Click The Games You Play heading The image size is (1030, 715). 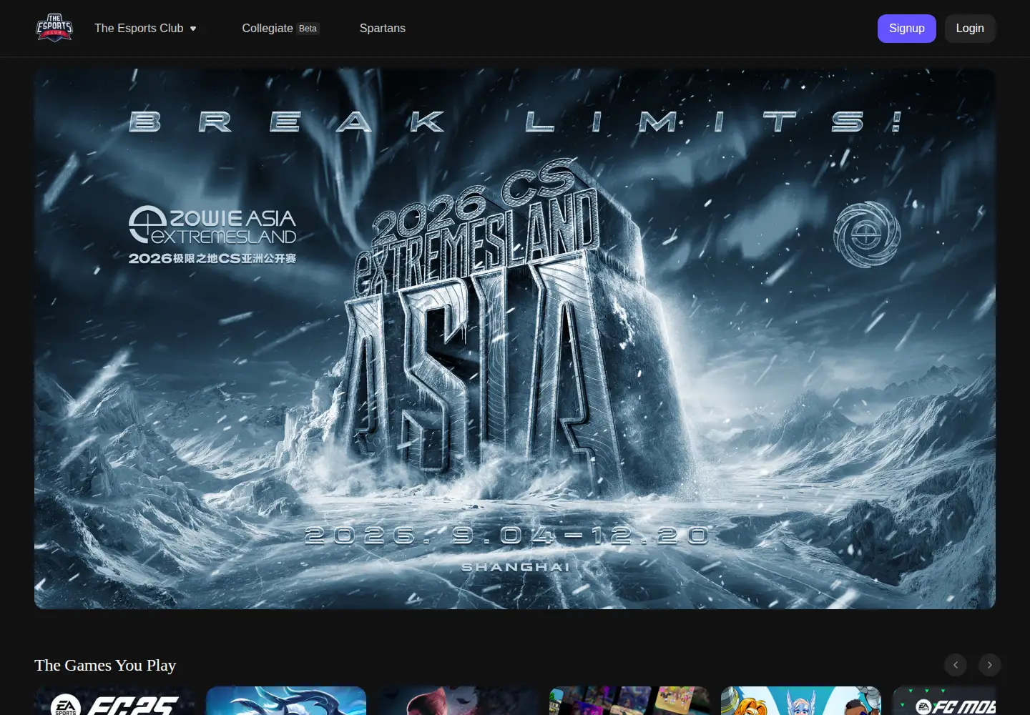105,665
